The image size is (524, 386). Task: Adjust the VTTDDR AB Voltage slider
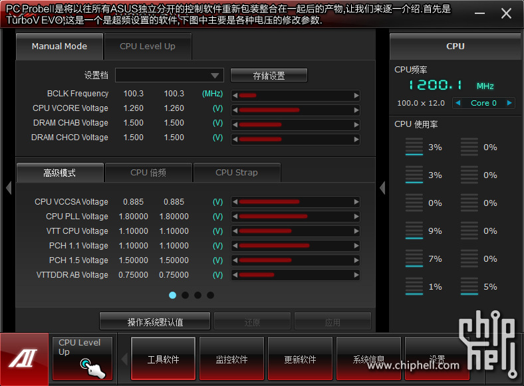[x=296, y=275]
